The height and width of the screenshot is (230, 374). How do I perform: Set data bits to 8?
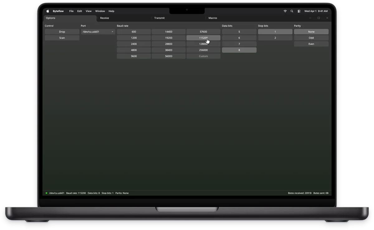click(x=239, y=50)
